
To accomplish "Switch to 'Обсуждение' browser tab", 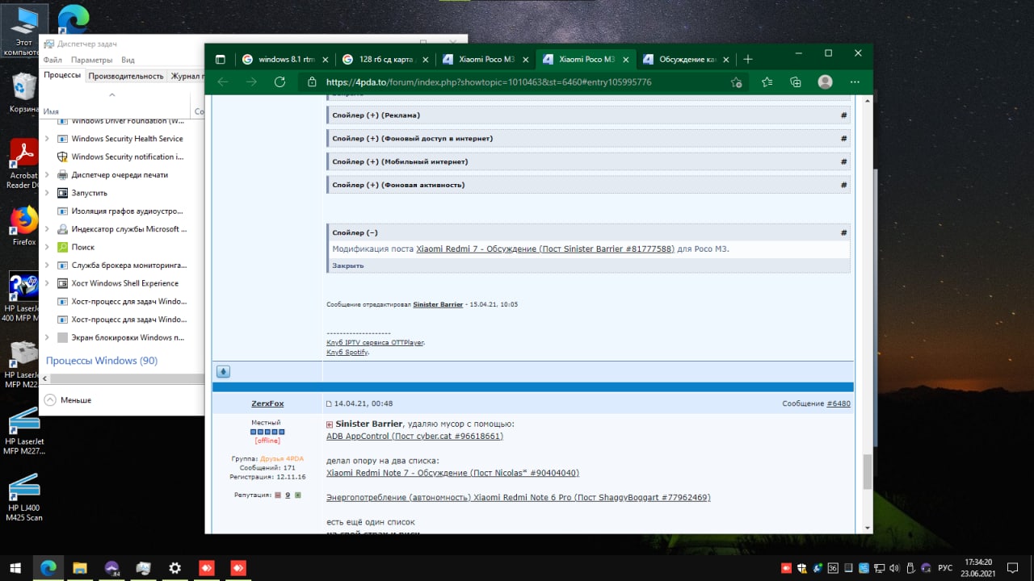I will click(x=686, y=59).
